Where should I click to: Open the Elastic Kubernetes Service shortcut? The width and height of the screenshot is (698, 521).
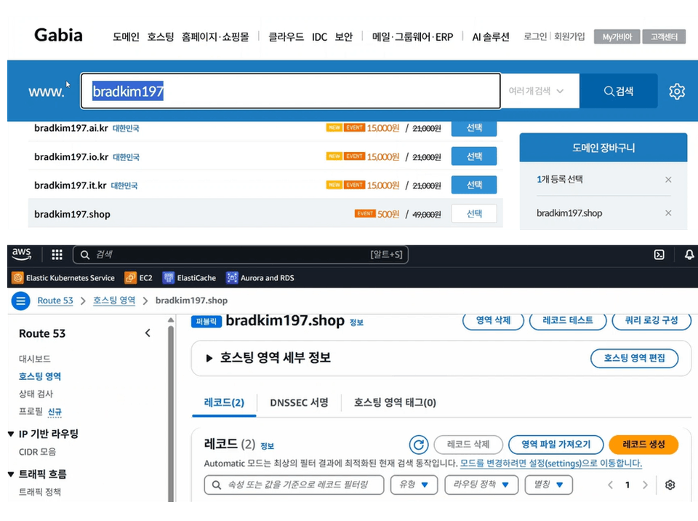point(63,278)
